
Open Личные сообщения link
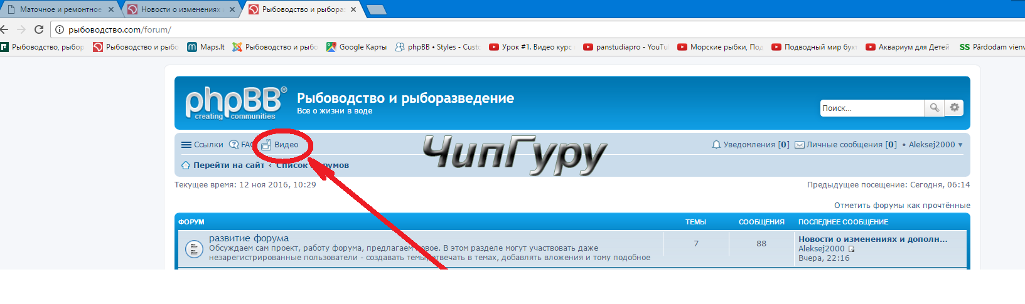[845, 144]
